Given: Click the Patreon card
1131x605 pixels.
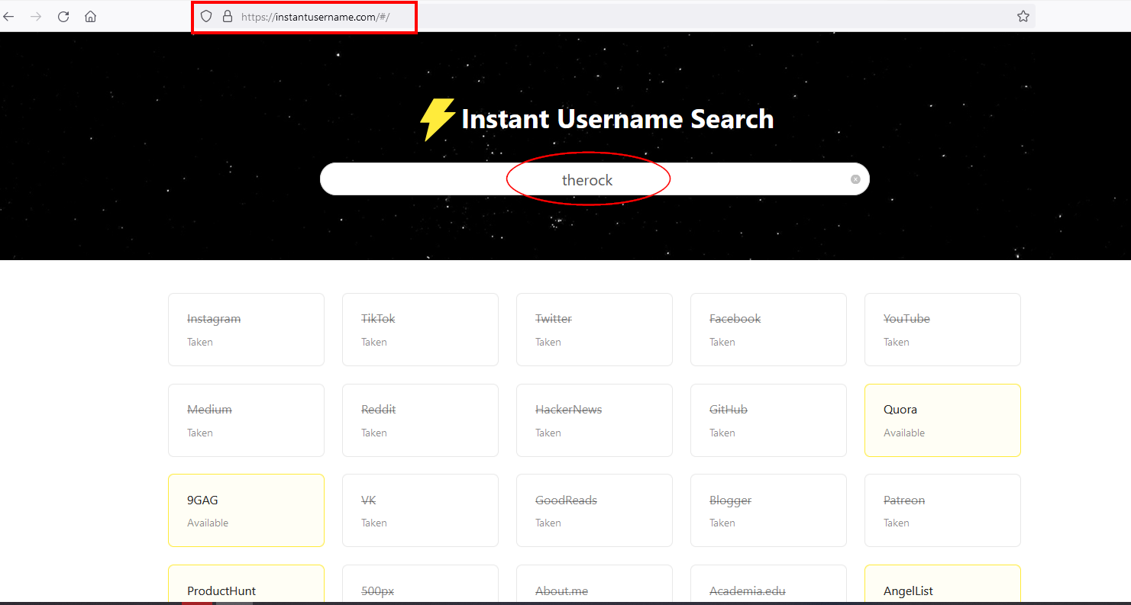Looking at the screenshot, I should (x=942, y=510).
